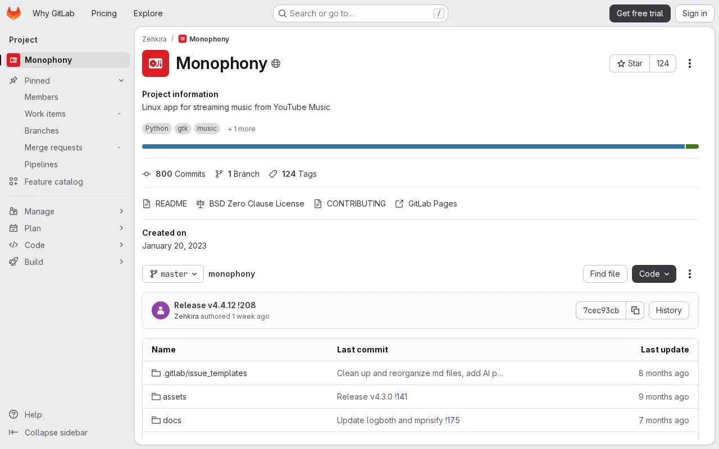This screenshot has height=449, width=719.
Task: Open the Code clone dropdown button
Action: [x=654, y=274]
